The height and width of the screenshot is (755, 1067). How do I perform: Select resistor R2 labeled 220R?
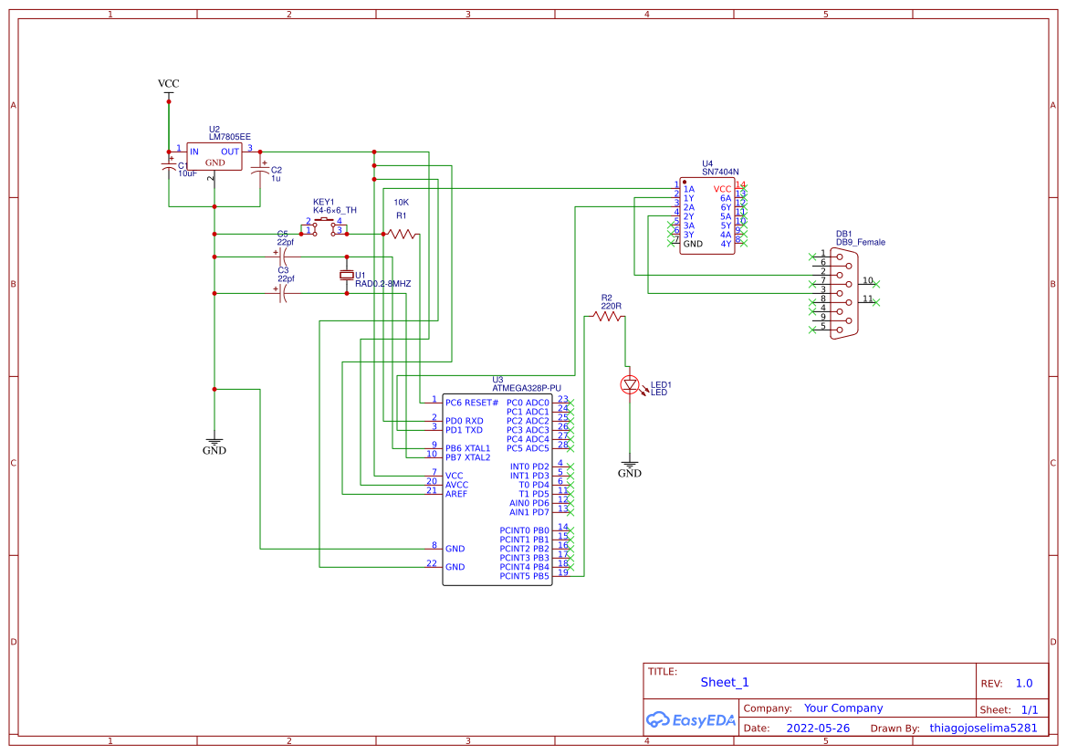[x=606, y=320]
